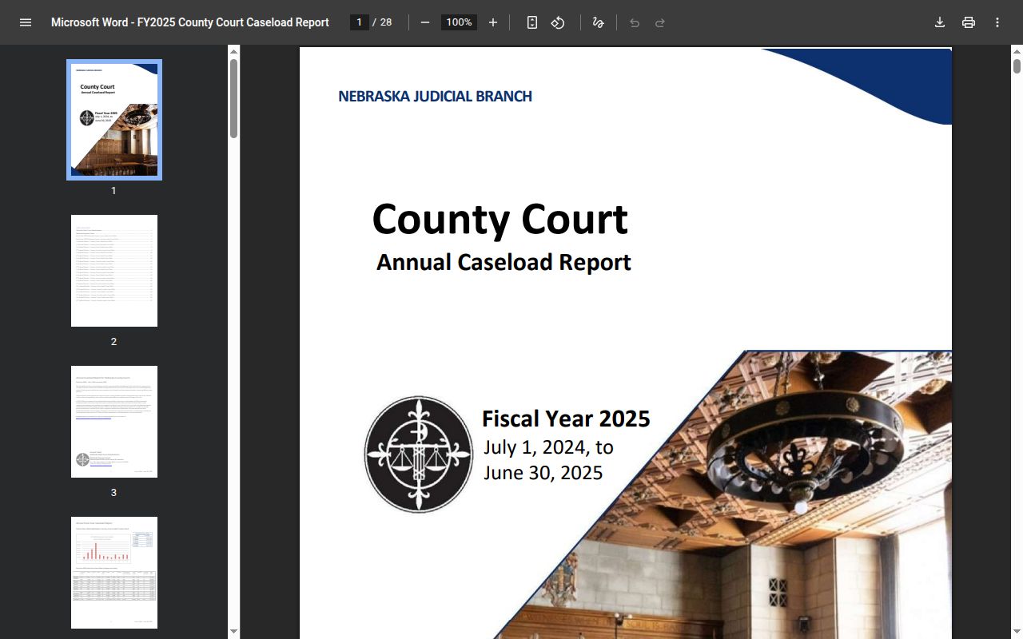Viewport: 1023px width, 639px height.
Task: Open page 2 thumbnail
Action: pyautogui.click(x=114, y=271)
